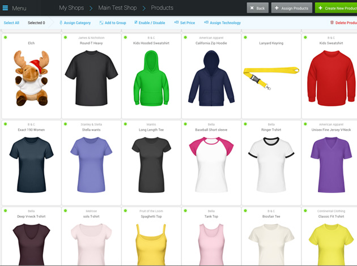This screenshot has width=357, height=266.
Task: Click the Biosfair Tee title
Action: pos(271,216)
